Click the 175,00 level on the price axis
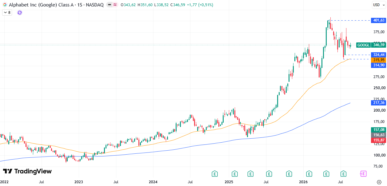 tap(379, 121)
